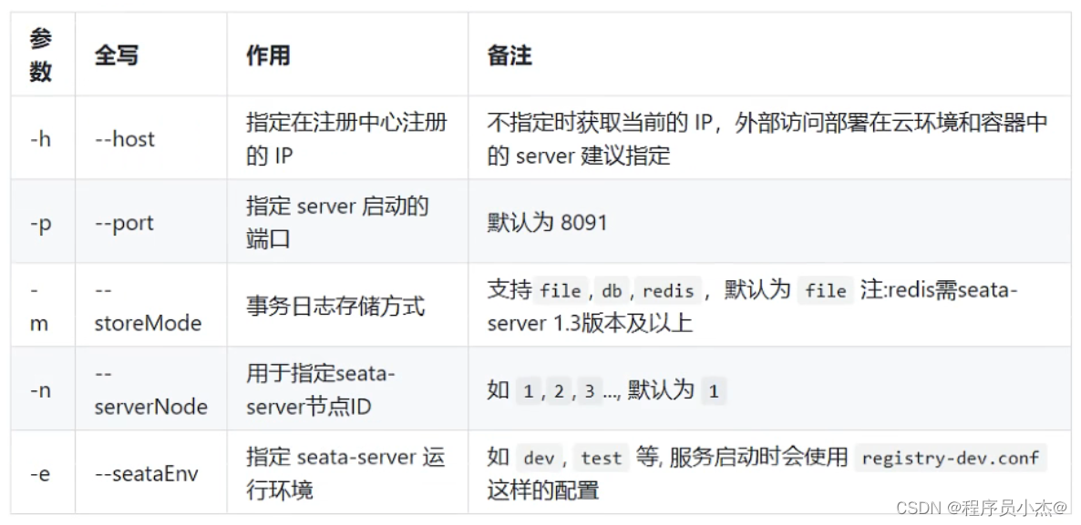The height and width of the screenshot is (525, 1081).
Task: Click the '参数' column header
Action: pos(41,55)
